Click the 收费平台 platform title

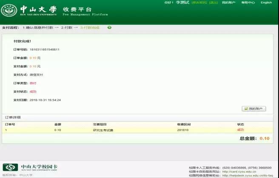(77, 9)
